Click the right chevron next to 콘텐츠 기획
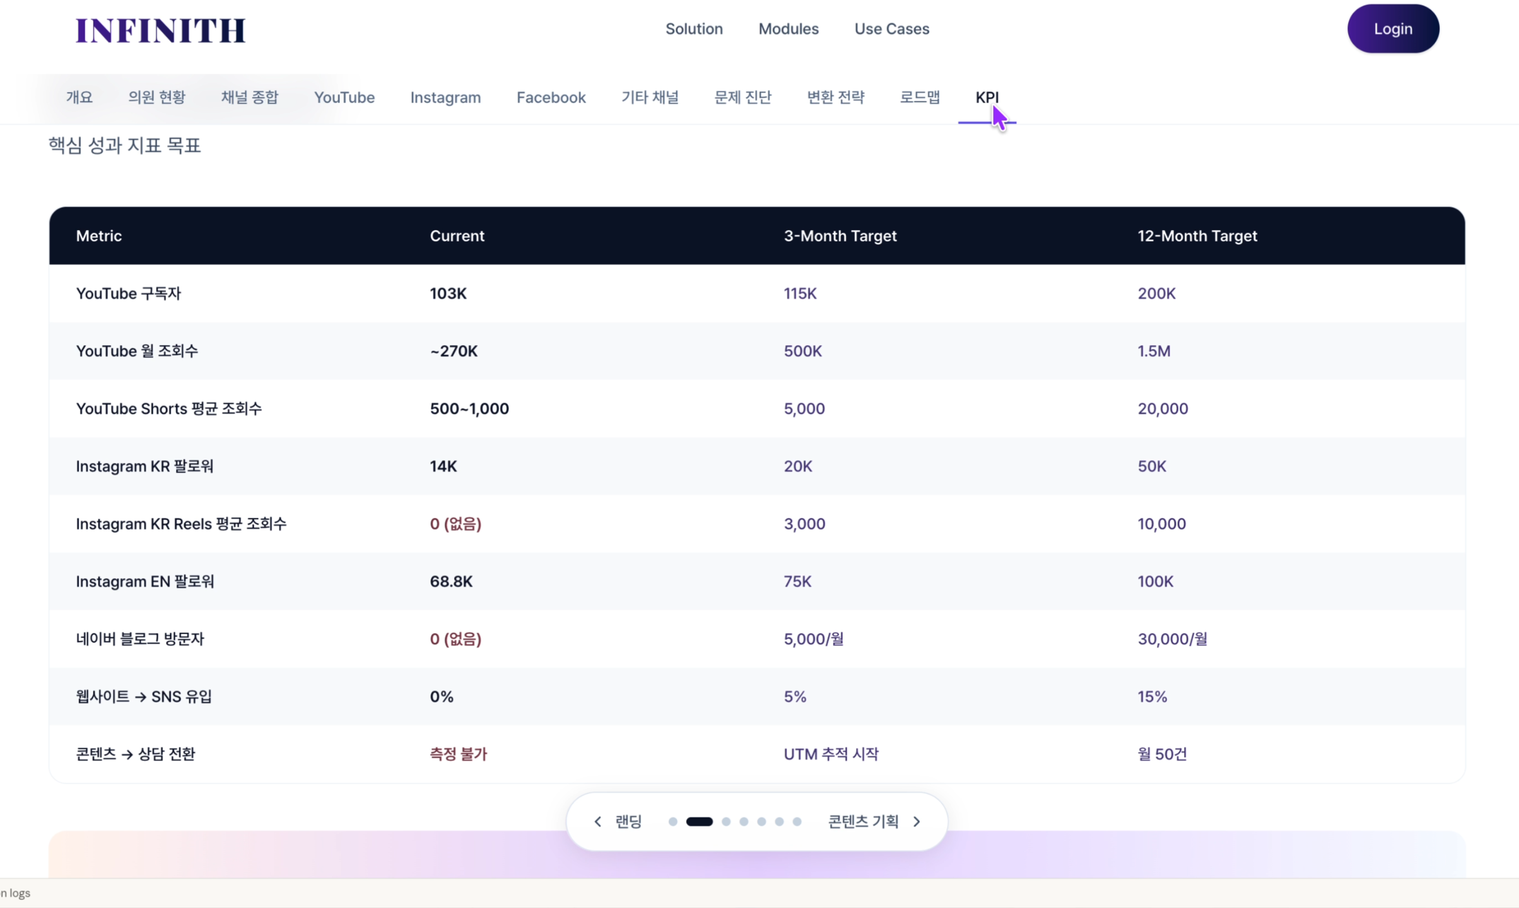1519x908 pixels. [x=917, y=821]
